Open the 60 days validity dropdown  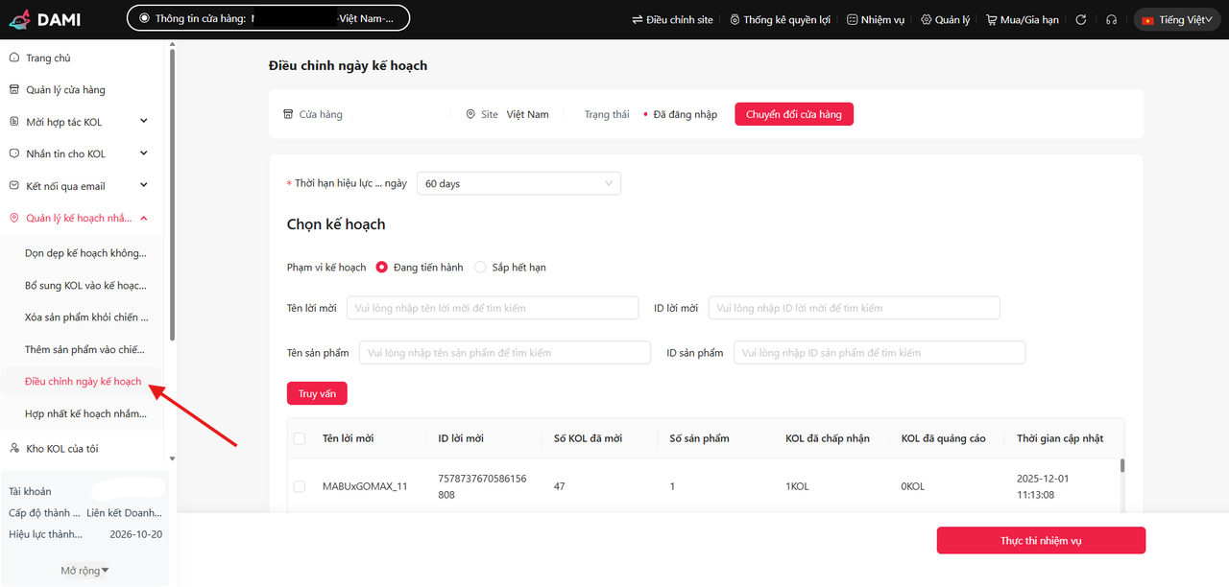(x=518, y=183)
